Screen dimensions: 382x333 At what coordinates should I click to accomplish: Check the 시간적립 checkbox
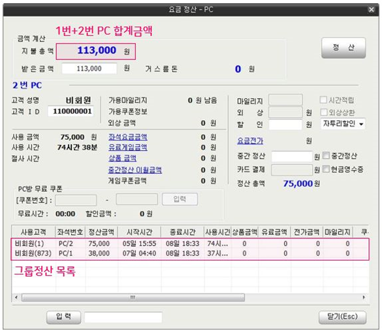[x=323, y=100]
